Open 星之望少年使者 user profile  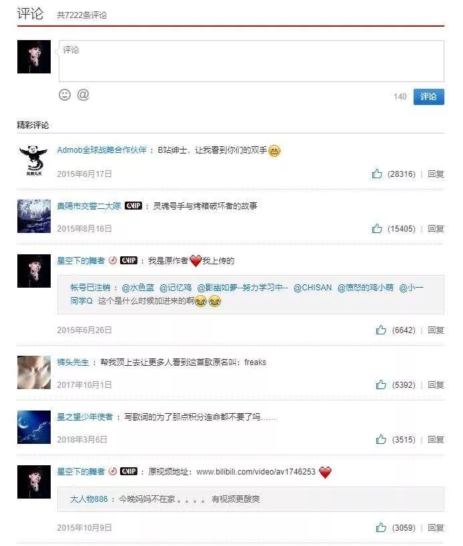click(85, 417)
